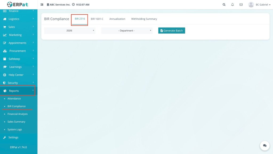Click the Reports pie chart icon
Image resolution: width=273 pixels, height=154 pixels.
click(x=5, y=91)
